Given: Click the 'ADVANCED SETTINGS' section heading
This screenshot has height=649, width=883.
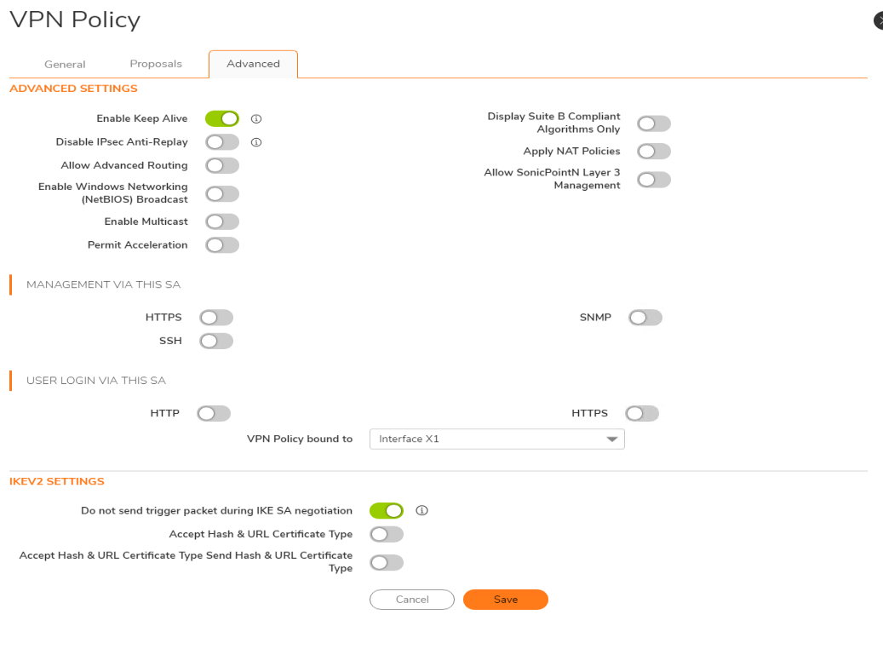Looking at the screenshot, I should (x=74, y=89).
